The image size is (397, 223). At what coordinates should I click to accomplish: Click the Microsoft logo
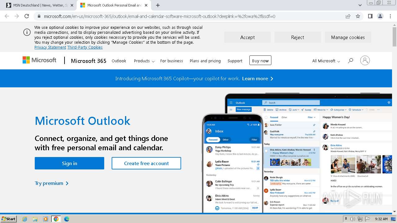[x=39, y=60]
